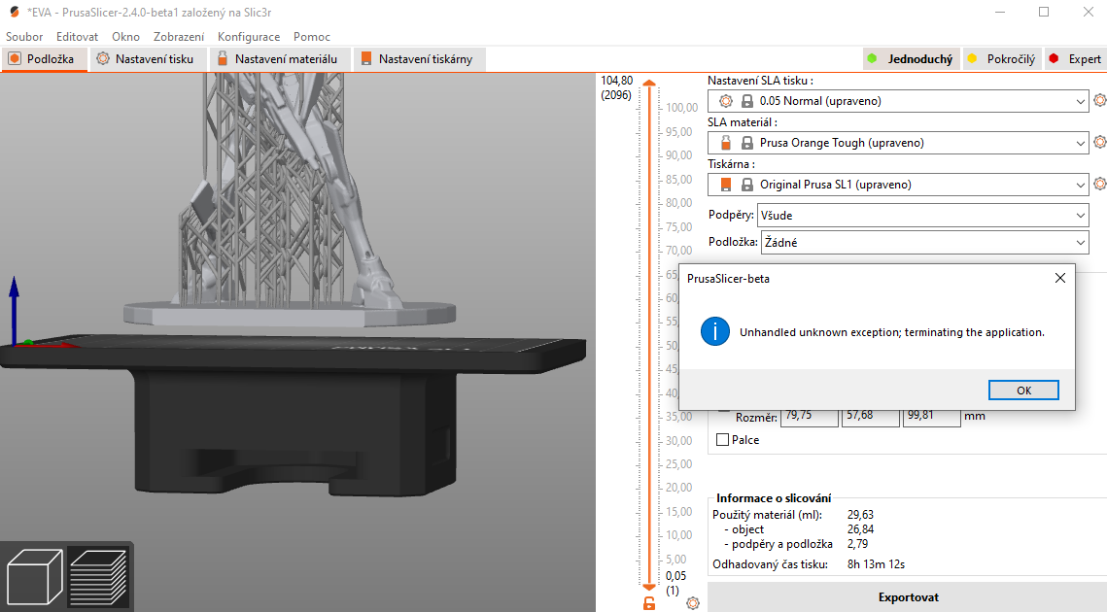This screenshot has width=1107, height=612.
Task: Click the supports and pad value 2,79
Action: 858,544
